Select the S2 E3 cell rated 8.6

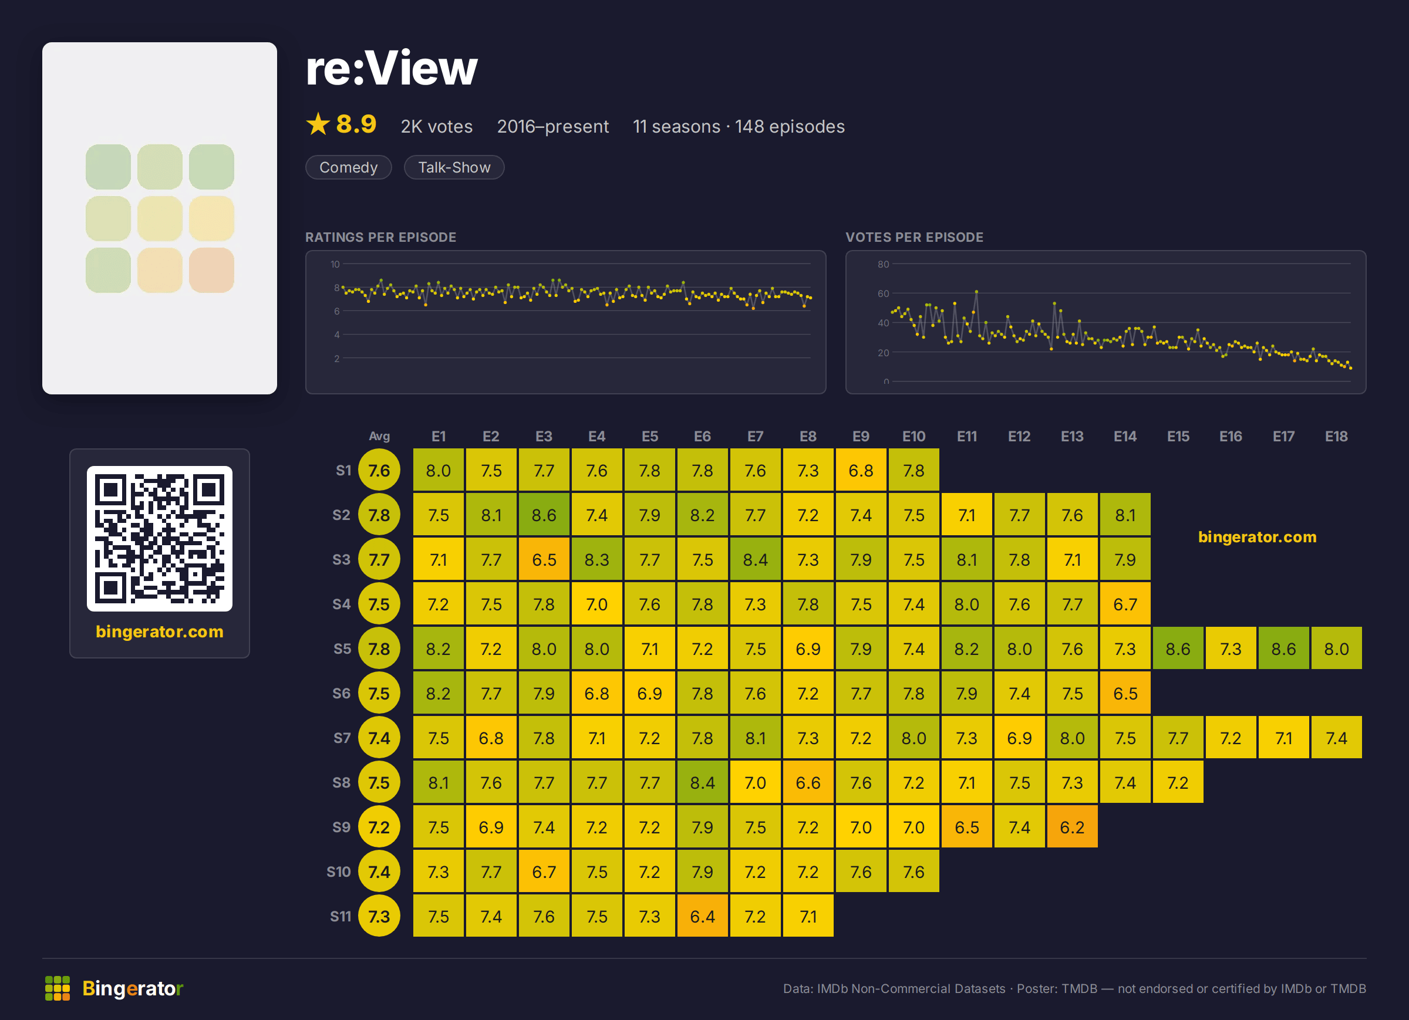click(x=544, y=515)
